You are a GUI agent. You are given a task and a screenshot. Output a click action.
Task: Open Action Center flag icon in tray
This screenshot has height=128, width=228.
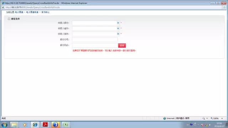(202, 125)
